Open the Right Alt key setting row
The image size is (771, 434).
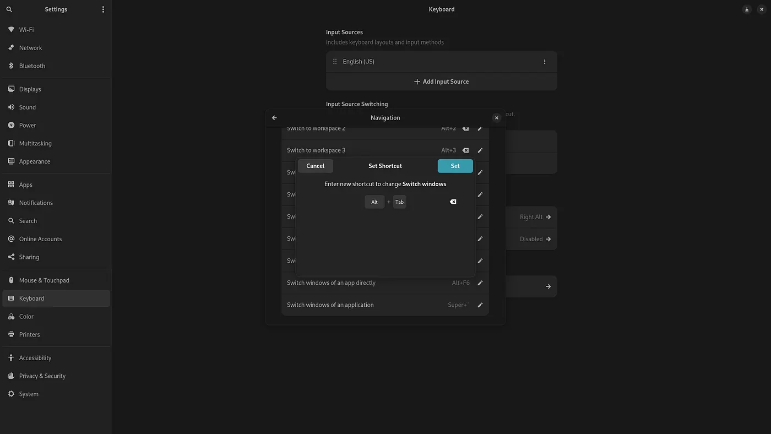531,217
